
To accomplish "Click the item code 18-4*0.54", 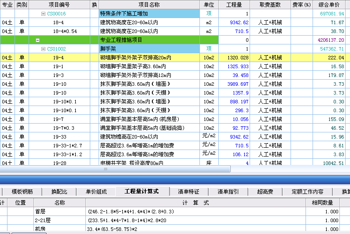I will coord(65,31).
